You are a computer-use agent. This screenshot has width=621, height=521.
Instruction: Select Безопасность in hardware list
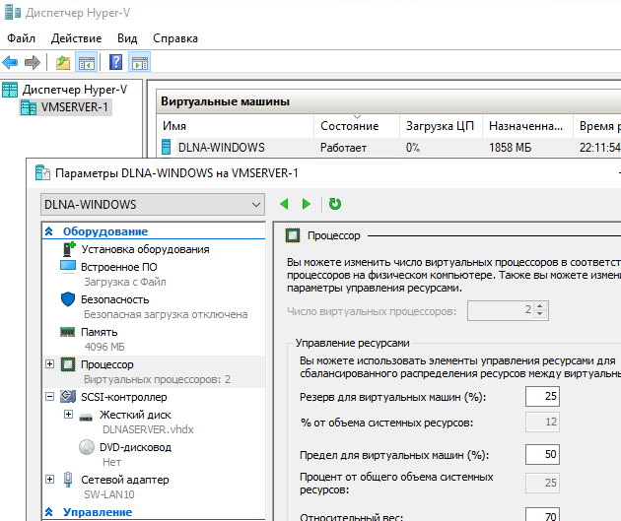115,299
